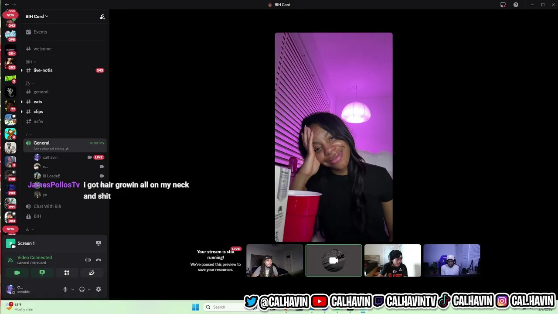Collapse the 乃 channel category

pyautogui.click(x=29, y=83)
